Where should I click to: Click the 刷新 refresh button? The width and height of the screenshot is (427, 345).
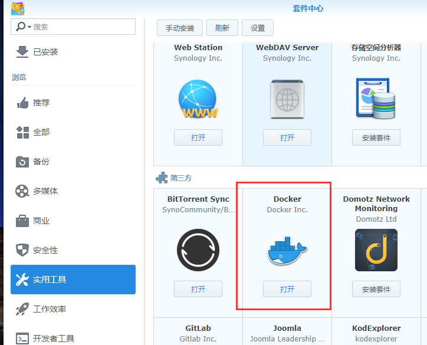coord(222,28)
